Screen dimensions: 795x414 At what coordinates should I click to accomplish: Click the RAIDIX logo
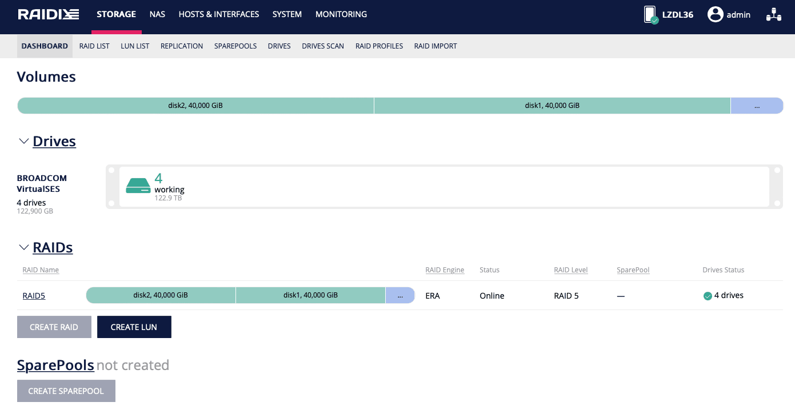[x=49, y=15]
